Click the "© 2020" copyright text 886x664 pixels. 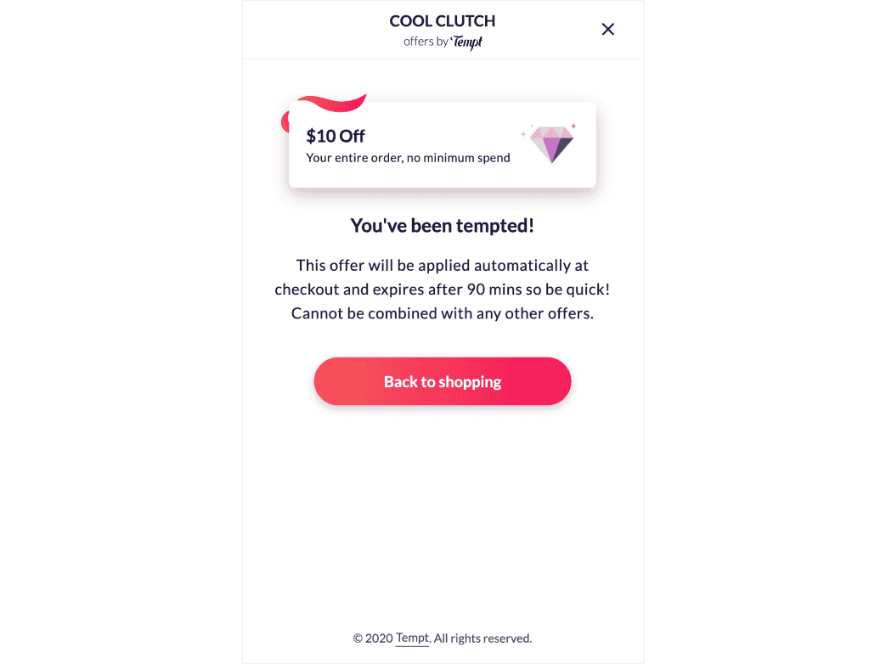coord(373,639)
